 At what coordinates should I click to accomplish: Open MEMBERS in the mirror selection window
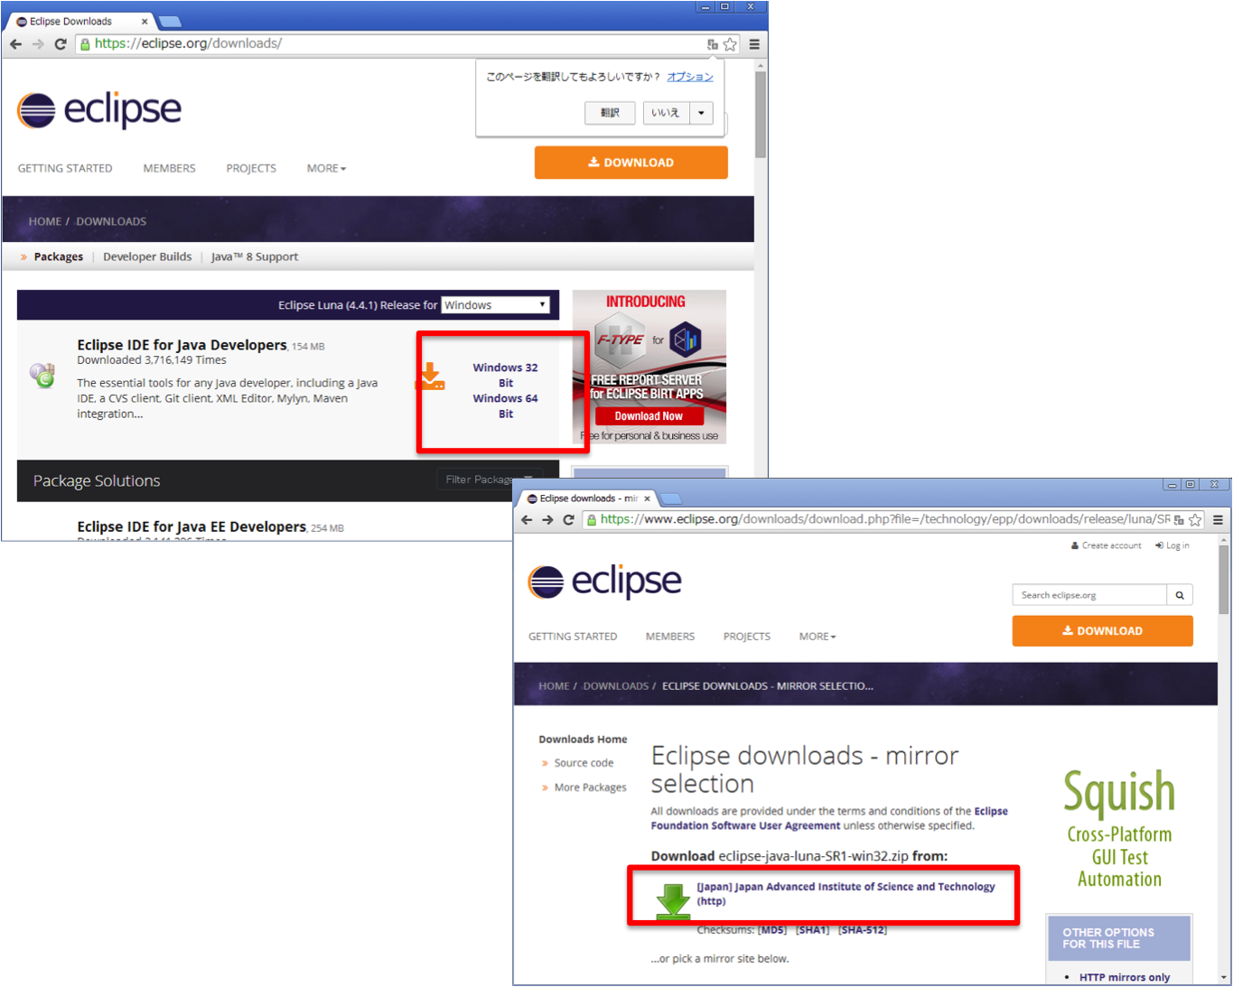[x=670, y=637]
